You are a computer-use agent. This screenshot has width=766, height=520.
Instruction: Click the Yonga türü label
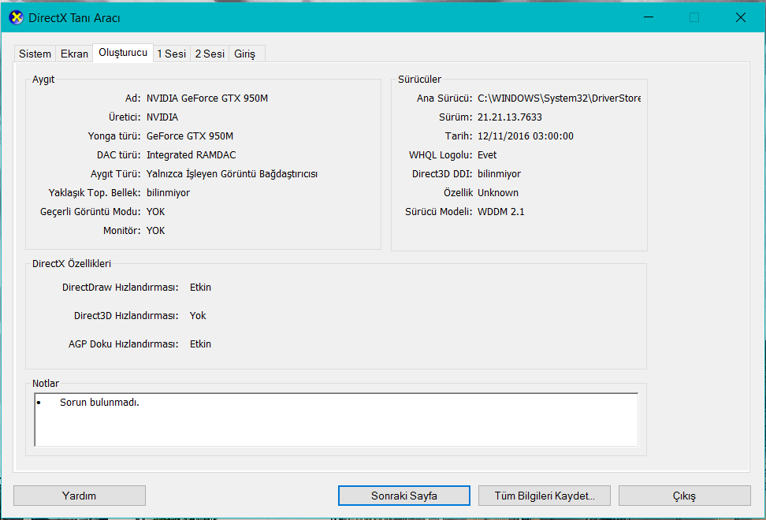click(114, 136)
